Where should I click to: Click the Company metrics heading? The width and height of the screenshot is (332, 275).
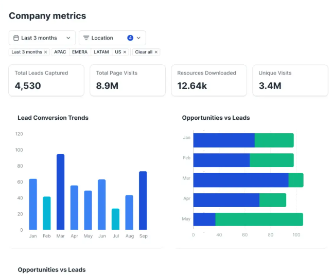(x=47, y=16)
